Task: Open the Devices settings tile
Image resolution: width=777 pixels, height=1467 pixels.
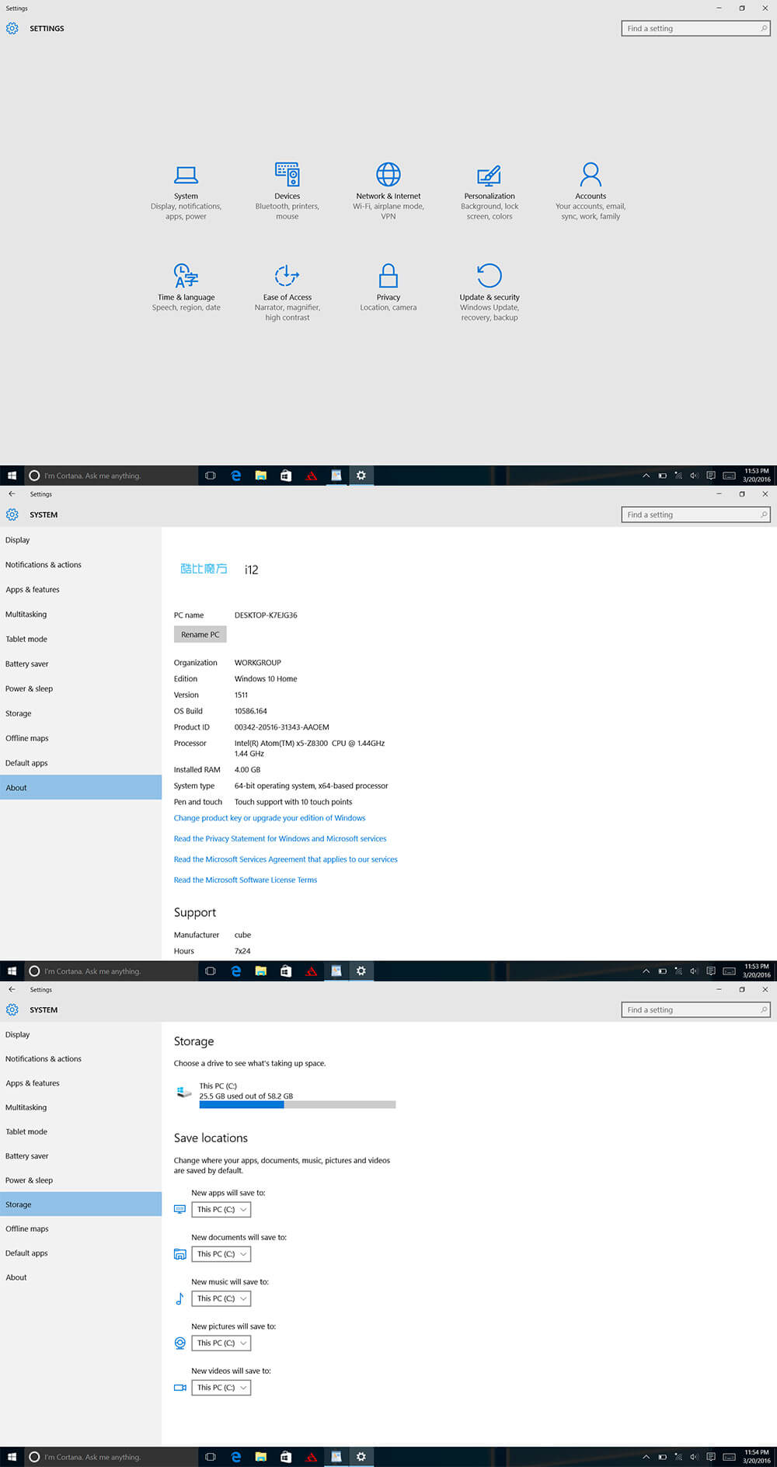Action: pyautogui.click(x=287, y=191)
